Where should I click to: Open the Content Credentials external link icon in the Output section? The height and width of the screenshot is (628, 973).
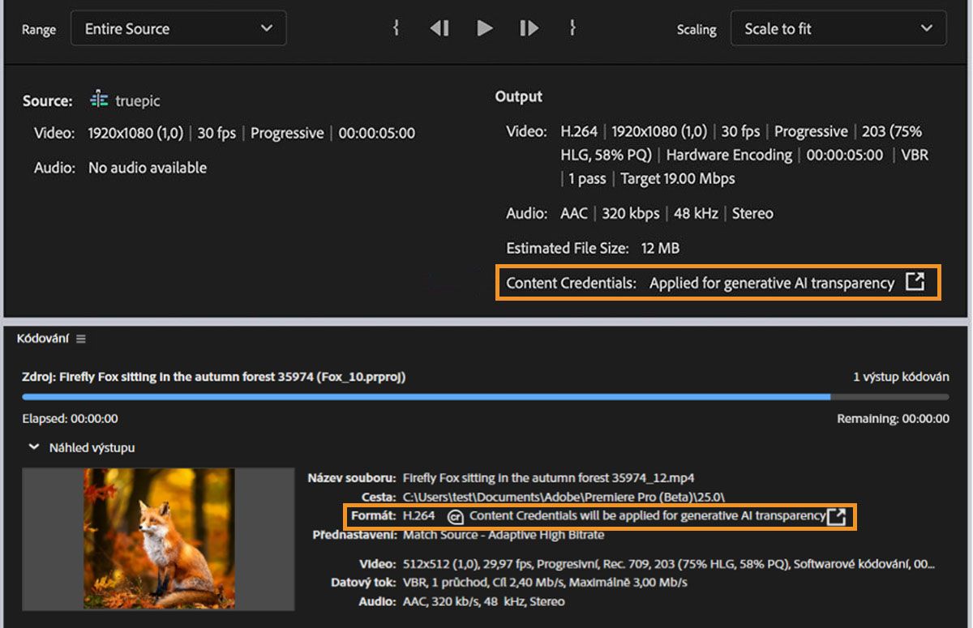click(915, 282)
